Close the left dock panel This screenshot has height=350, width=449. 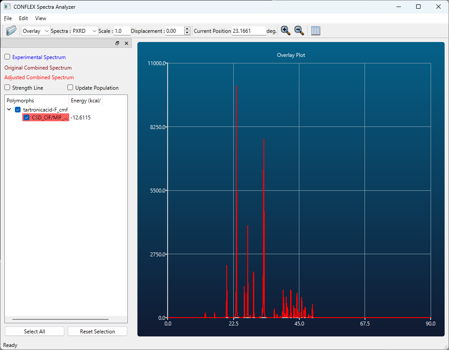(126, 43)
